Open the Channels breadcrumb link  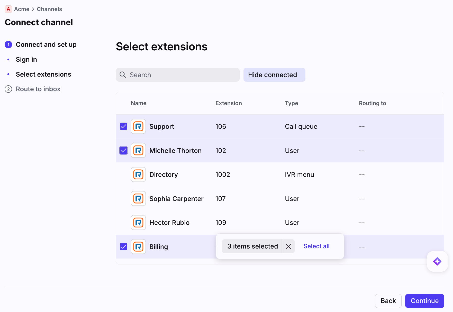(49, 9)
